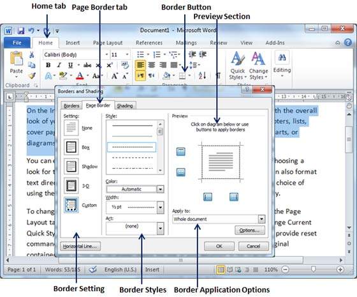Viewport: 357px width, 297px height.
Task: Select the Box border setting
Action: tap(71, 147)
